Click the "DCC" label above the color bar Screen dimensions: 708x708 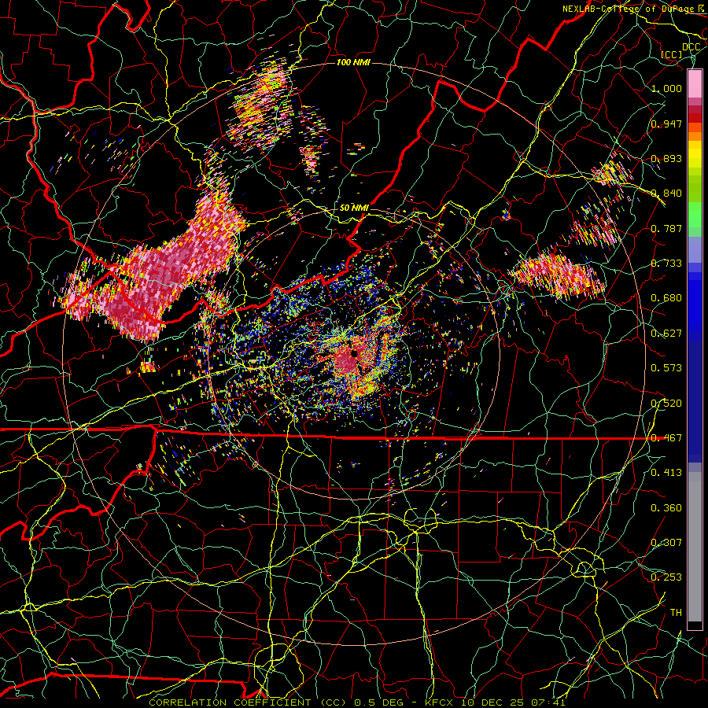[691, 46]
